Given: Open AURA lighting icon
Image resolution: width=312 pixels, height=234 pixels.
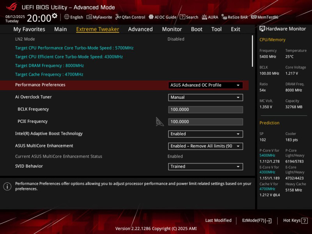Looking at the screenshot, I should (x=204, y=17).
